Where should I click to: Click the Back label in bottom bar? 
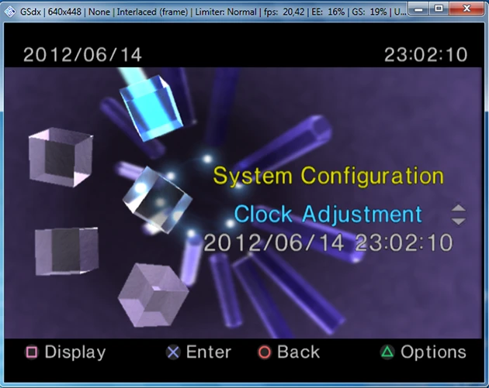coord(299,352)
